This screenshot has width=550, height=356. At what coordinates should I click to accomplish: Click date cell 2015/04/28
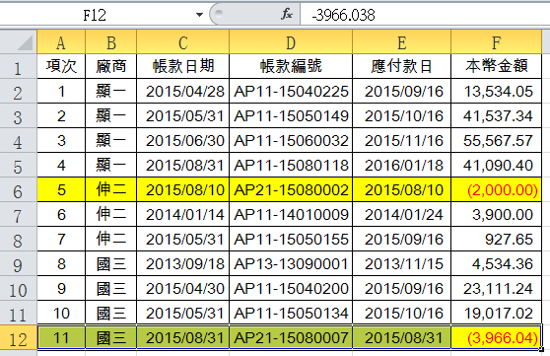click(182, 92)
